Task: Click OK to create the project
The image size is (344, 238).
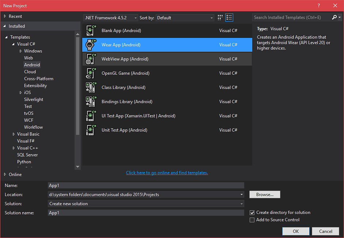Action: pyautogui.click(x=296, y=231)
